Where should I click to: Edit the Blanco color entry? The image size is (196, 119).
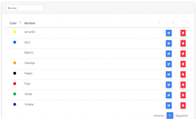[169, 54]
